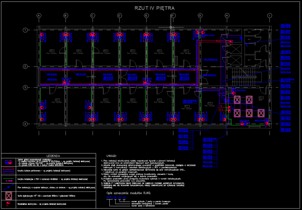Image resolution: width=302 pixels, height=210 pixels.
Task: Select row axis bubble 3
Action: (x=25, y=87)
